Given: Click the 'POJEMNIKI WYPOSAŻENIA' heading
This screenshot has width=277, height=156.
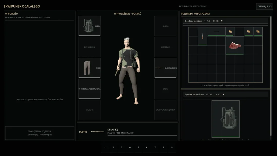Looking at the screenshot, I should [x=195, y=14].
